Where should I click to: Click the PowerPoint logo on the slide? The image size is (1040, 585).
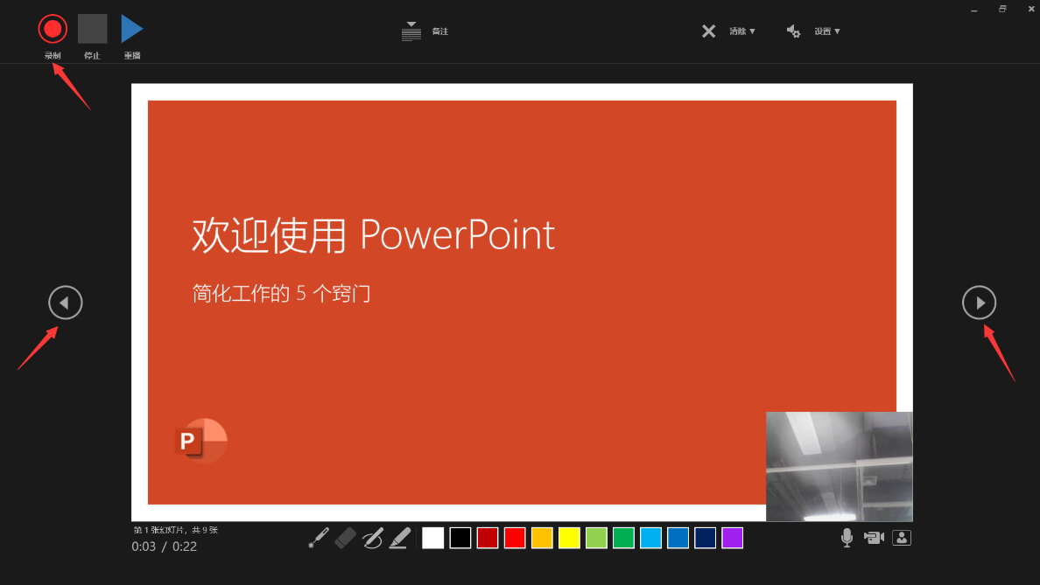201,440
